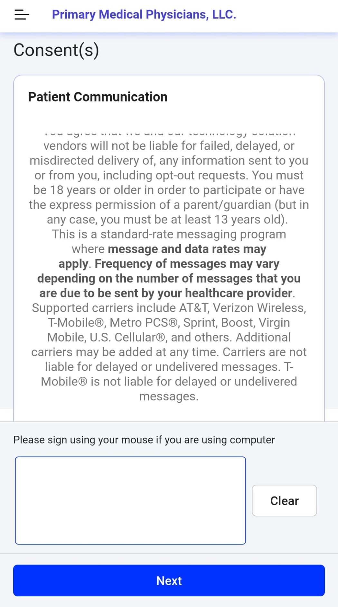Viewport: 338px width, 607px height.
Task: Click the "standard-rate messaging program" line
Action: pos(169,234)
